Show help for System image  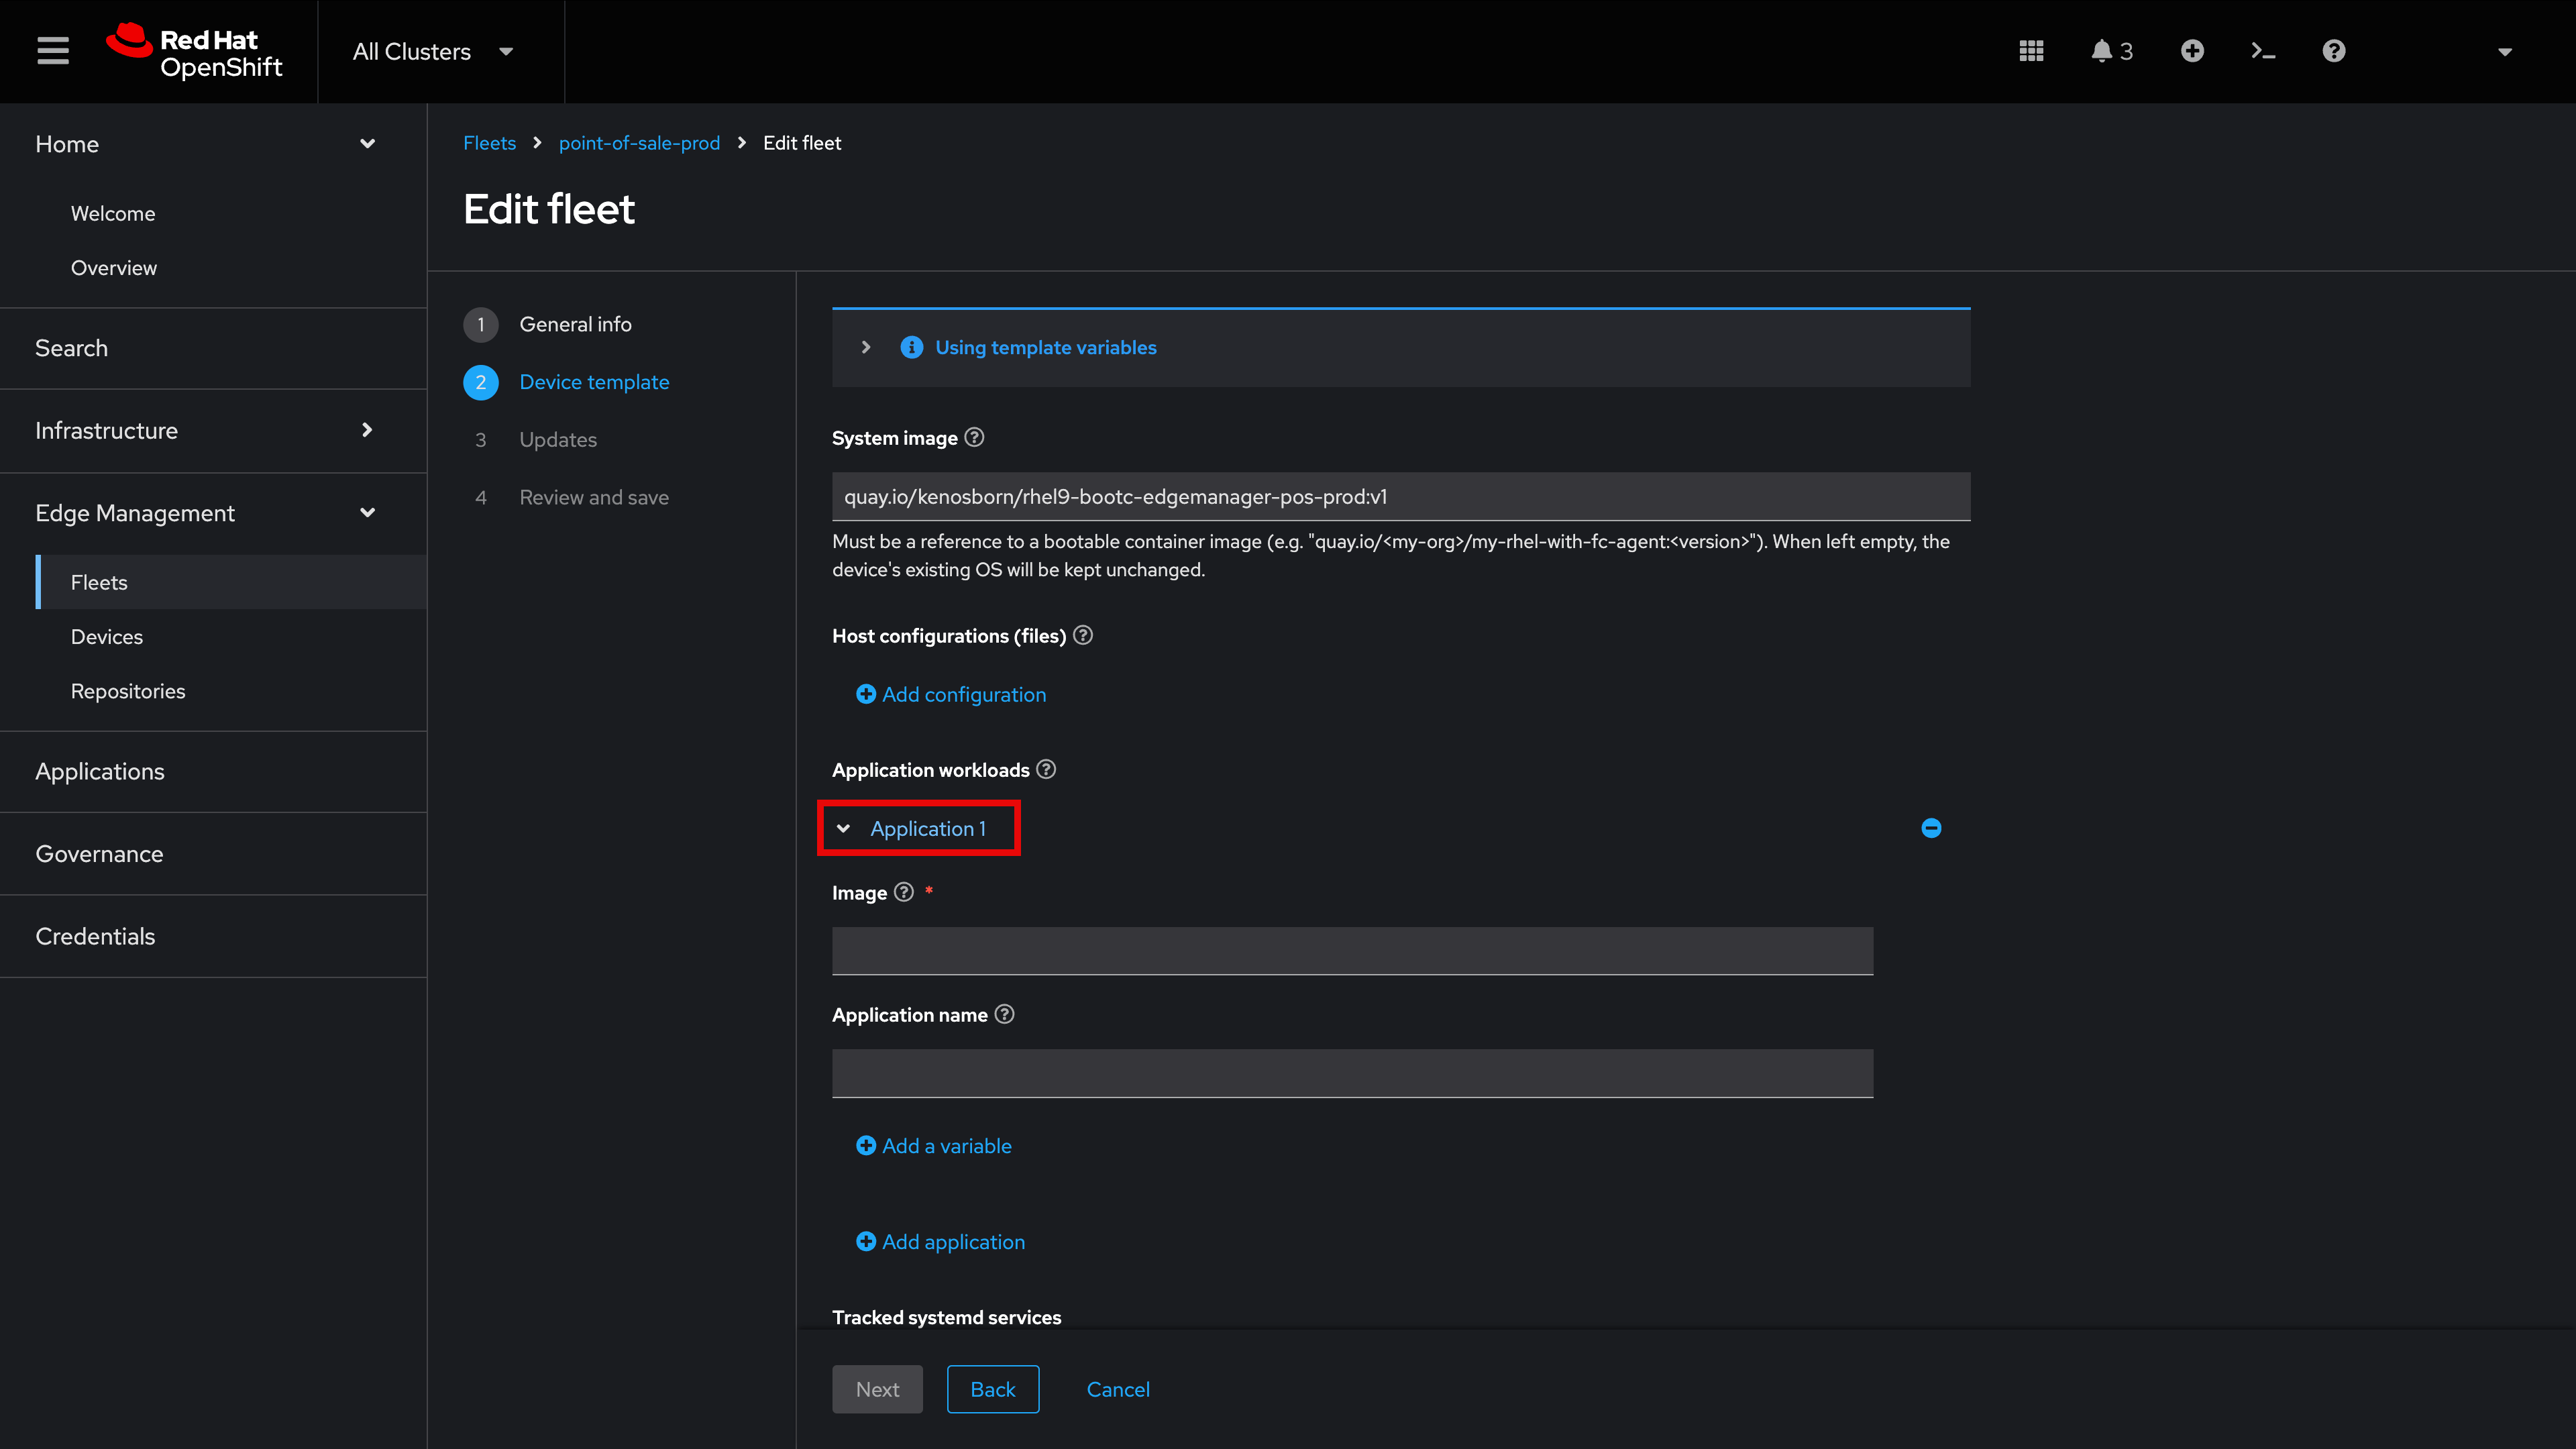click(x=974, y=437)
